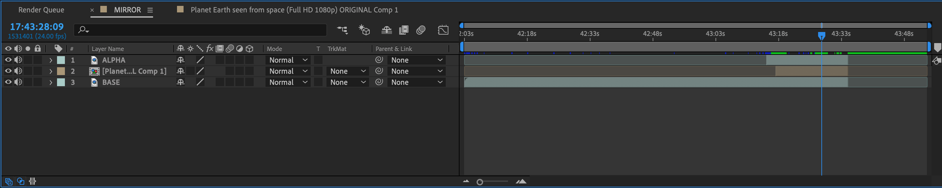
Task: Hide the Planet Comp layer eye toggle
Action: tap(8, 71)
